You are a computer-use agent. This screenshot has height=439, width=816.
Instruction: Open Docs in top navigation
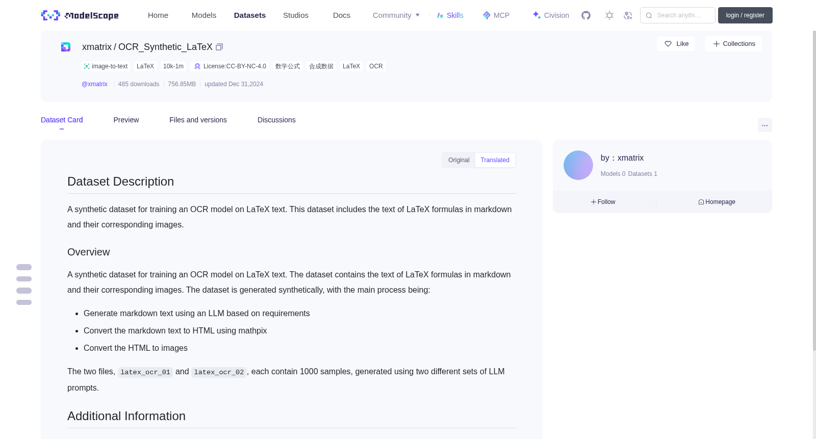point(342,15)
